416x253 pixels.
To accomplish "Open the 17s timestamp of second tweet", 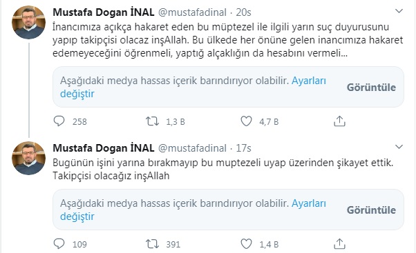I will [x=243, y=148].
